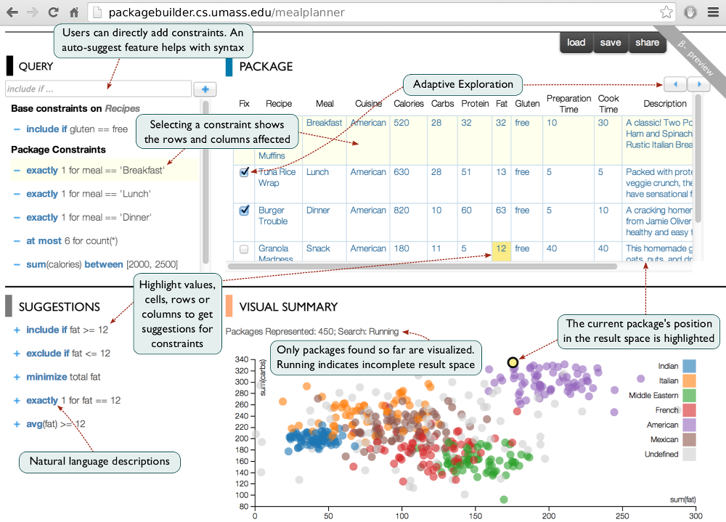Screen dimensions: 726x522
Task: Reload the page with the refresh icon
Action: tap(53, 12)
